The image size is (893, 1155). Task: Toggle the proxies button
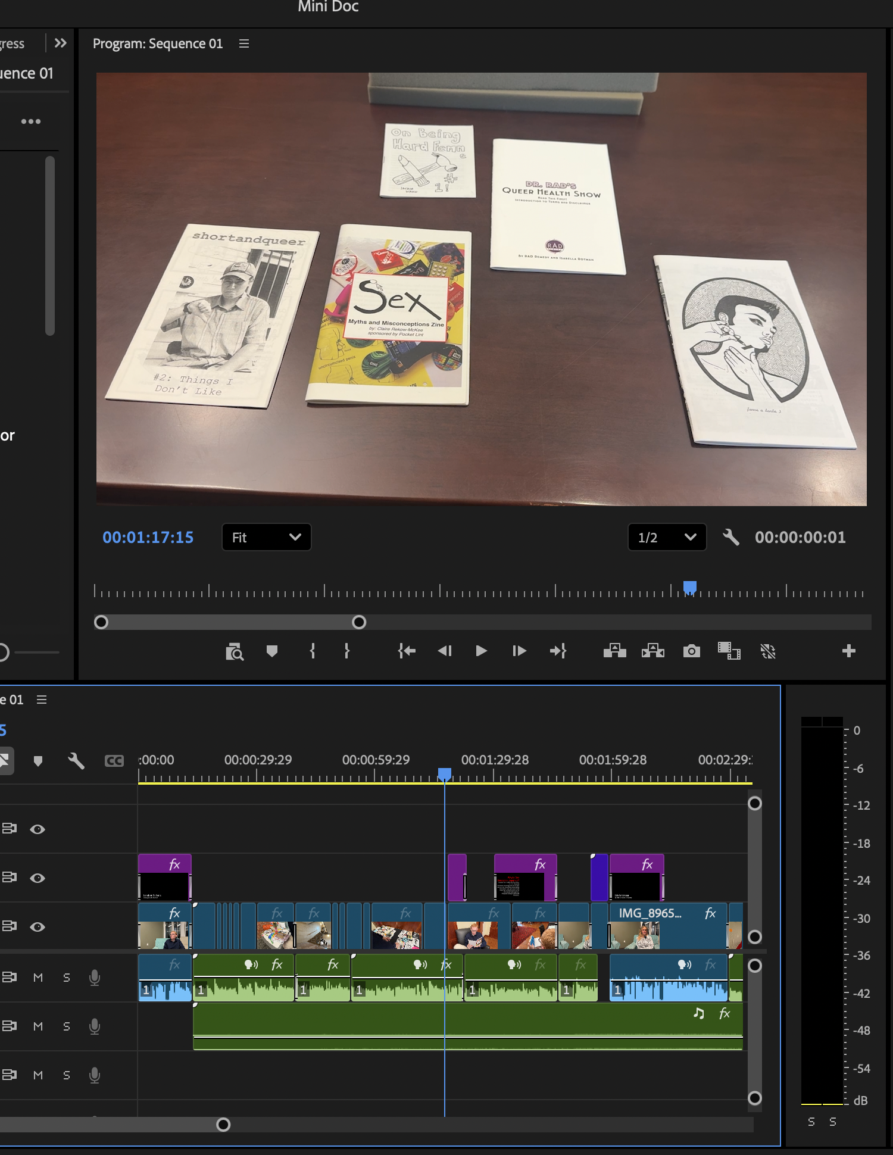coord(768,651)
